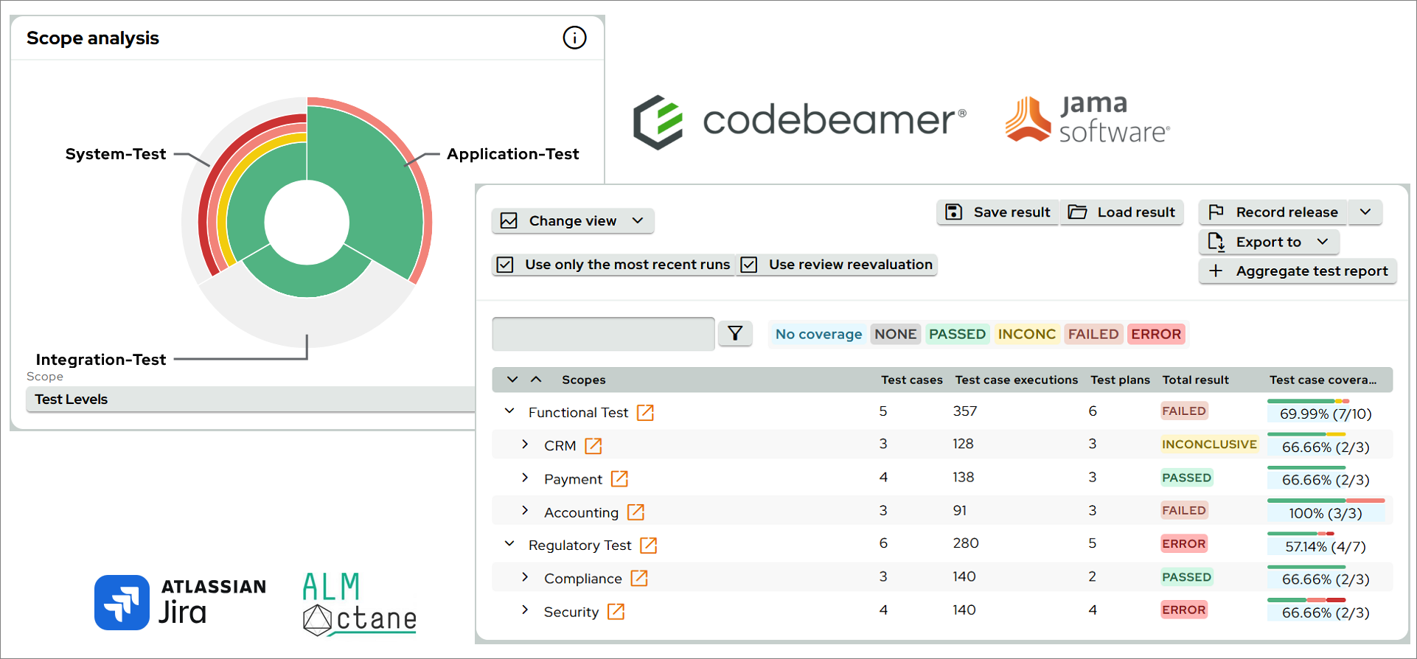Toggle 'Use only the most recent runs' checkbox

point(505,265)
